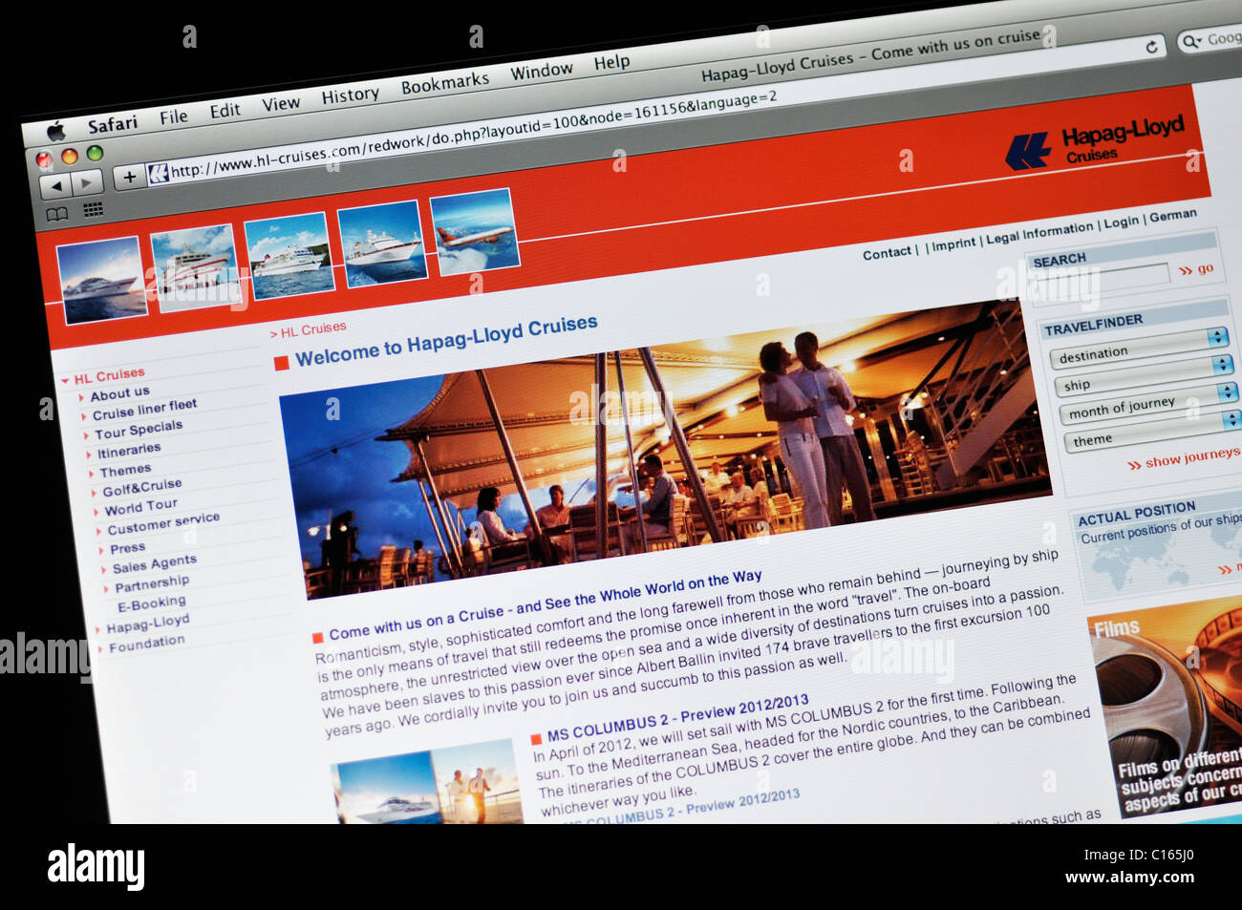Open Customer service in sidebar
The image size is (1242, 910).
[x=163, y=523]
